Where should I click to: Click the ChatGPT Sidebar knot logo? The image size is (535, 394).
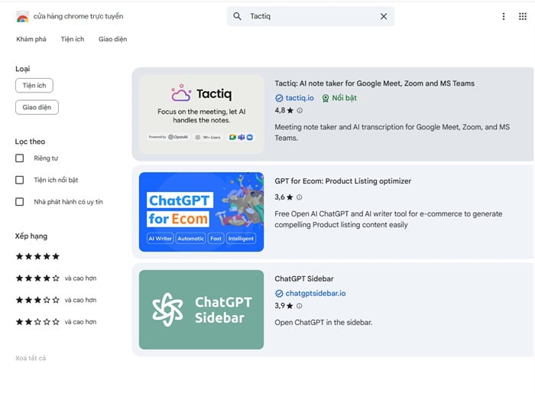[x=167, y=309]
